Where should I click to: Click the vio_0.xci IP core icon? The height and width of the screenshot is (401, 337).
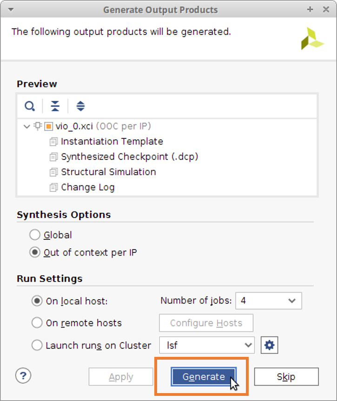48,126
